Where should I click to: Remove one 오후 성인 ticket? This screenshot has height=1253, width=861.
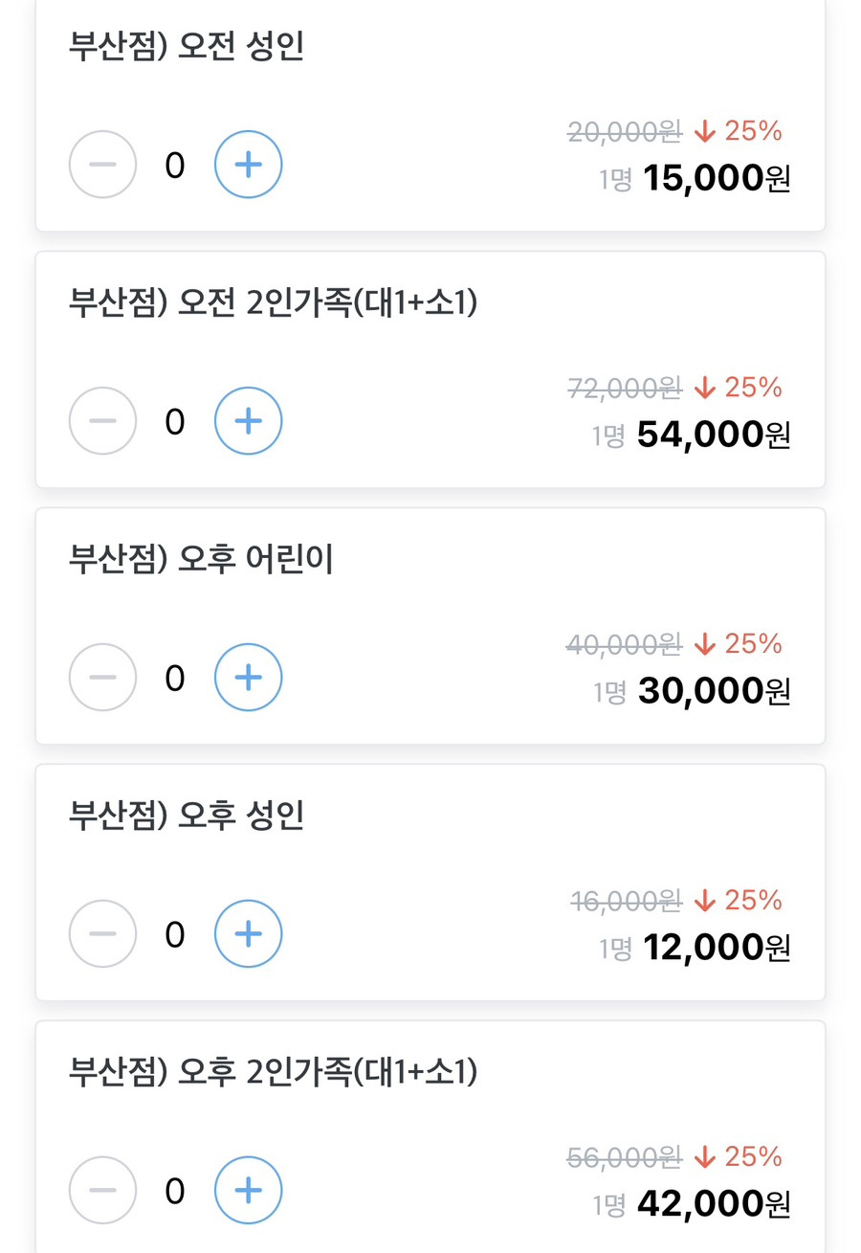point(102,933)
